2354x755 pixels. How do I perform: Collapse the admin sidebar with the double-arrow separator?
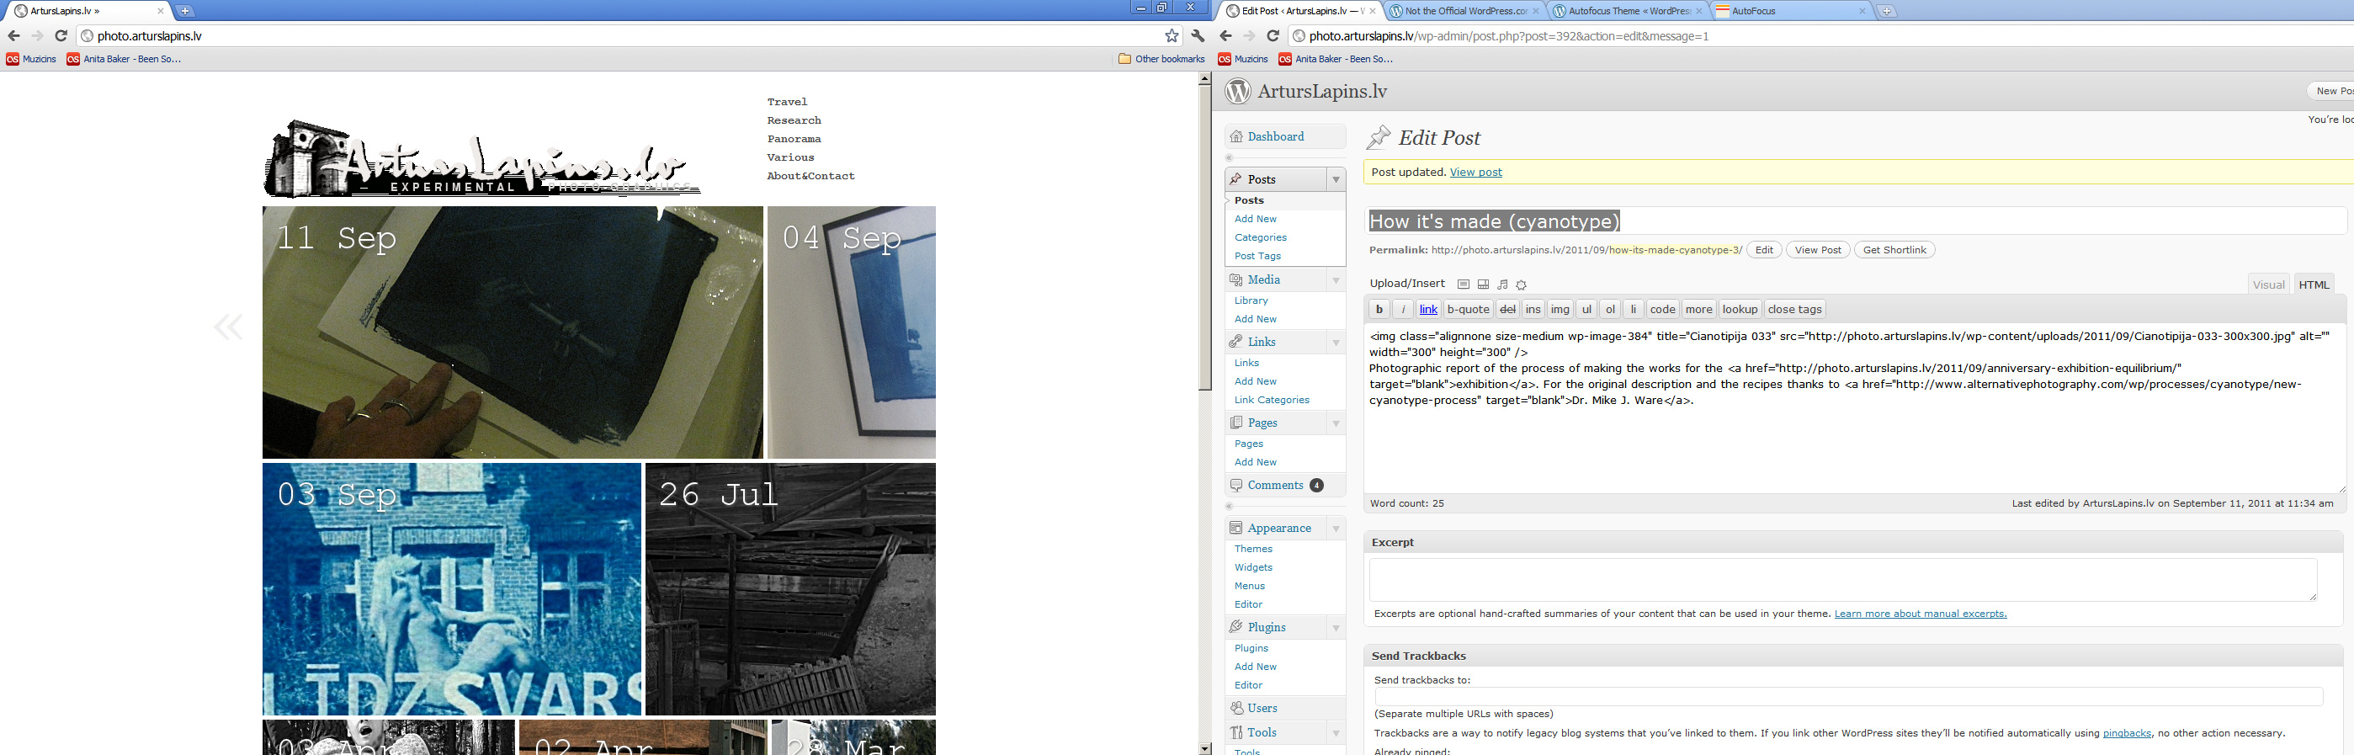point(1229,157)
